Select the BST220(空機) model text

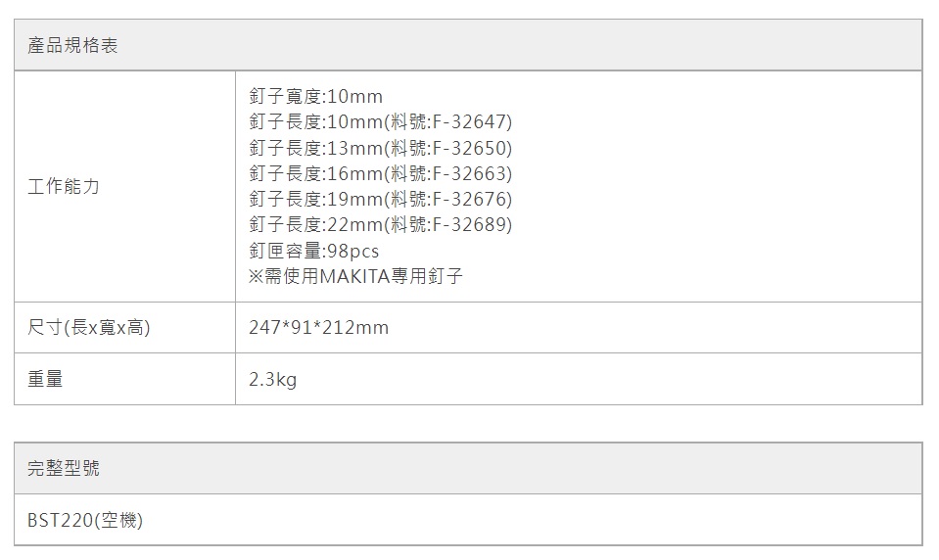click(85, 520)
